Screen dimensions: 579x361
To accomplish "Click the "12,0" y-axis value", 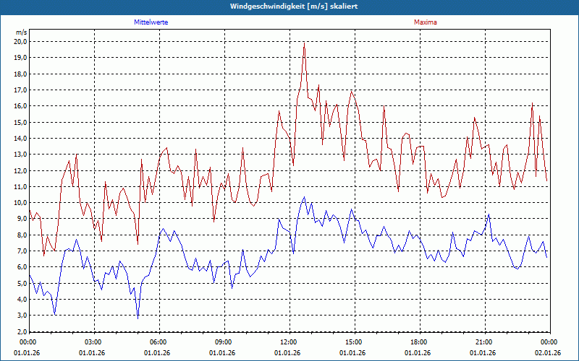I will tap(21, 170).
